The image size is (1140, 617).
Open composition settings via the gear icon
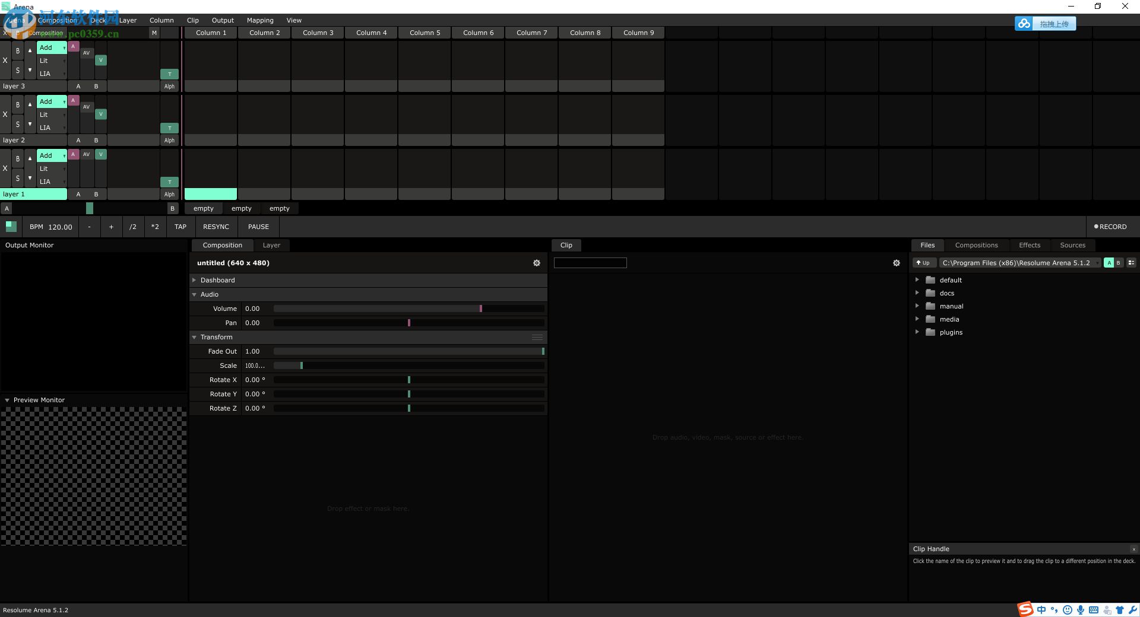(536, 263)
